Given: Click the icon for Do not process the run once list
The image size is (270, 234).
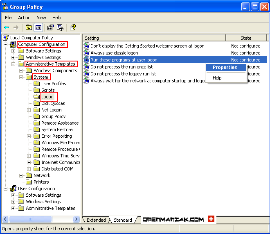Looking at the screenshot, I should pyautogui.click(x=86, y=67).
